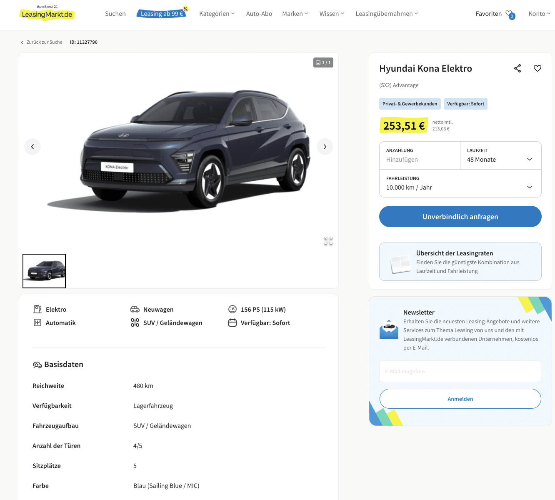Click the Anzahl der Türen value 4/5
The width and height of the screenshot is (555, 500).
tap(138, 446)
